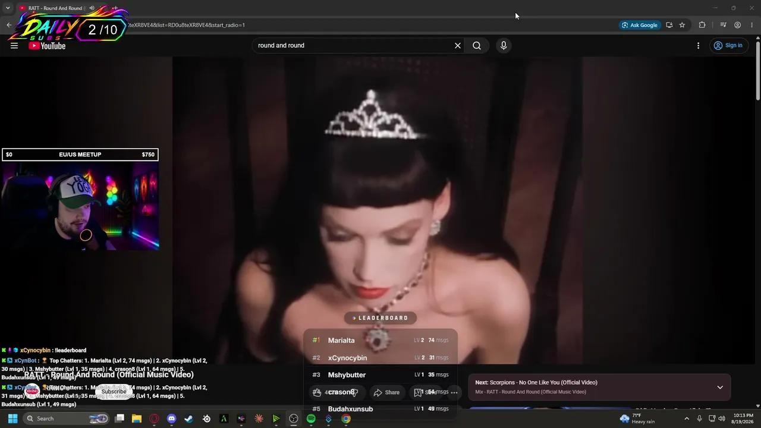Image resolution: width=761 pixels, height=428 pixels.
Task: Go back with the browser arrow
Action: point(9,25)
